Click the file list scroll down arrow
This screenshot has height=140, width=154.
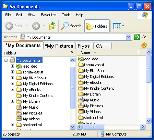(x=149, y=121)
